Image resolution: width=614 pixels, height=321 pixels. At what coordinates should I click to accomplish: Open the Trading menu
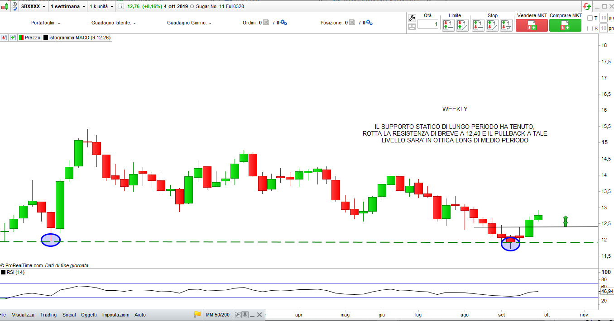pos(48,315)
